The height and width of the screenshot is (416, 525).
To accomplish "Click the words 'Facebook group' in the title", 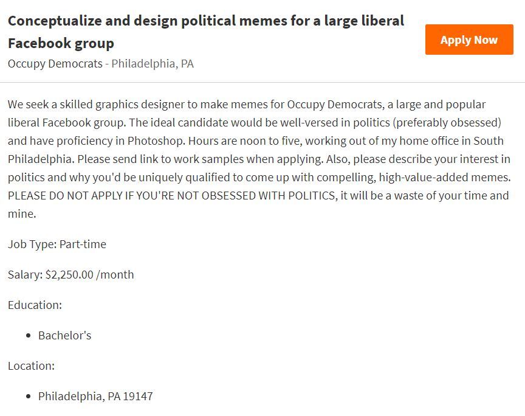I will coord(61,44).
